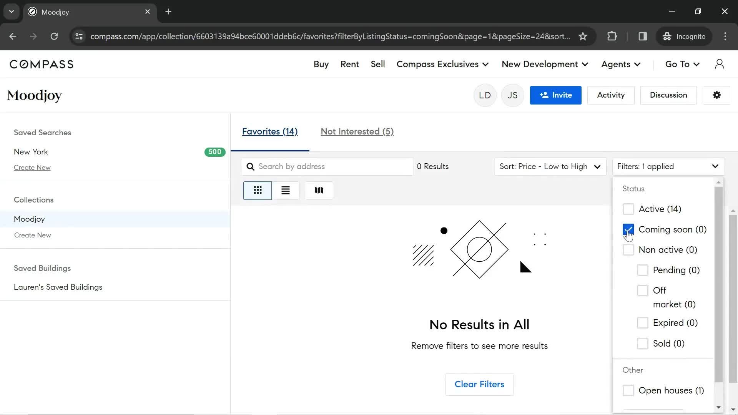Open the New York saved search
The height and width of the screenshot is (415, 738).
pyautogui.click(x=31, y=152)
